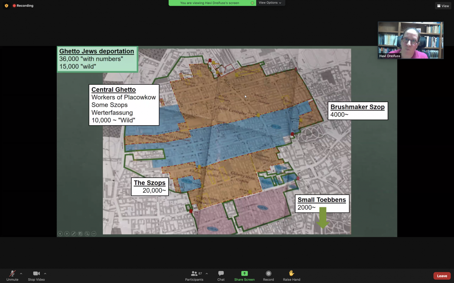Expand the View Options dropdown

(x=270, y=3)
